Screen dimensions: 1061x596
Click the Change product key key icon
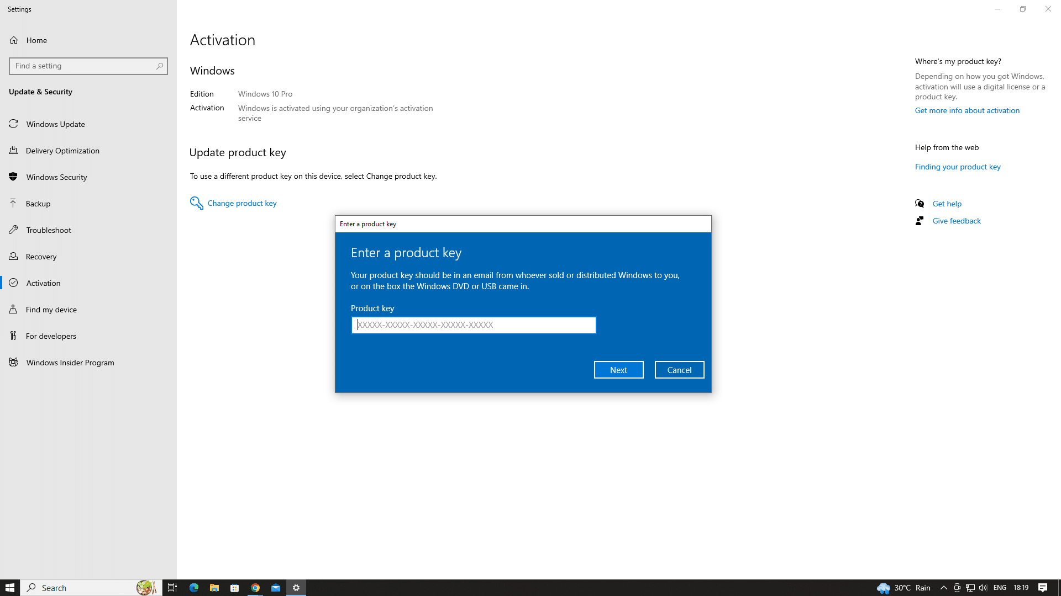pyautogui.click(x=197, y=203)
